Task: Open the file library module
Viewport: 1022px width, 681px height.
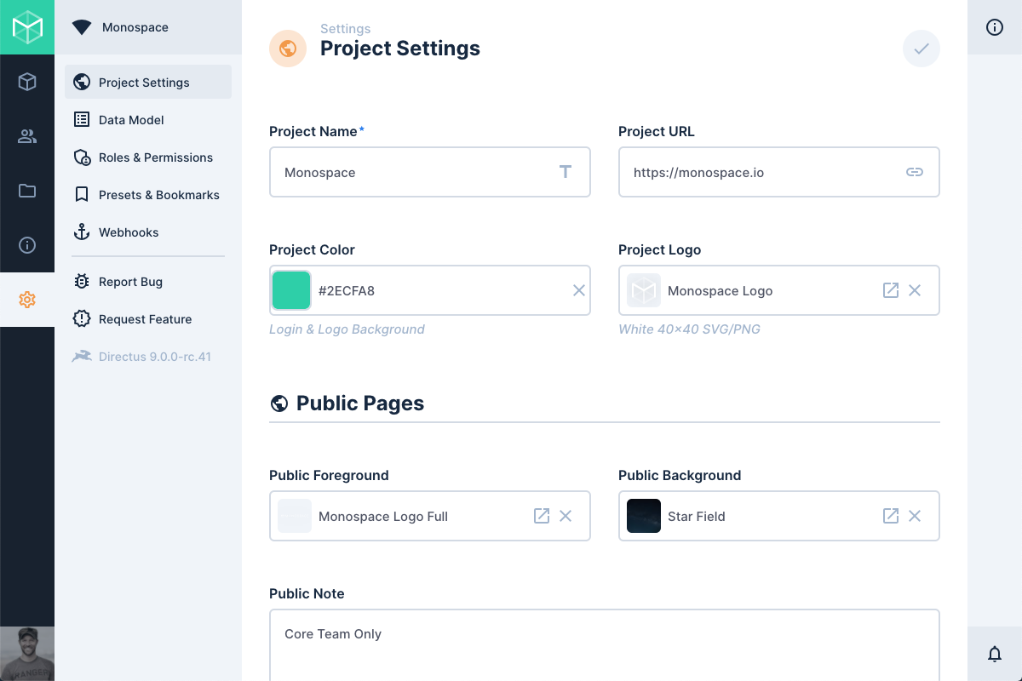Action: 27,191
